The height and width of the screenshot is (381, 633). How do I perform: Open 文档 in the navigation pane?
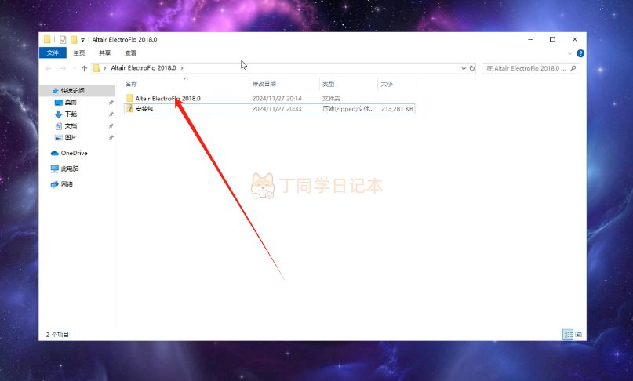tap(71, 126)
